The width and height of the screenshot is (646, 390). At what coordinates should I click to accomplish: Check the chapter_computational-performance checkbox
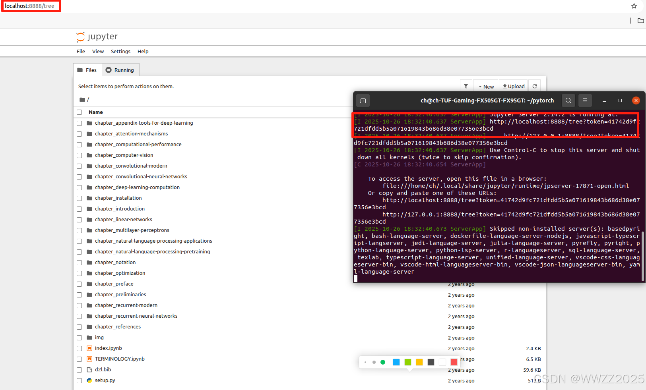79,145
